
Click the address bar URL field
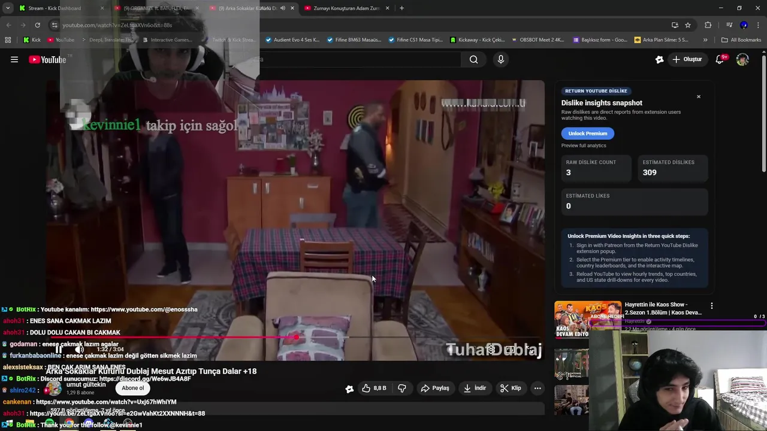click(360, 25)
